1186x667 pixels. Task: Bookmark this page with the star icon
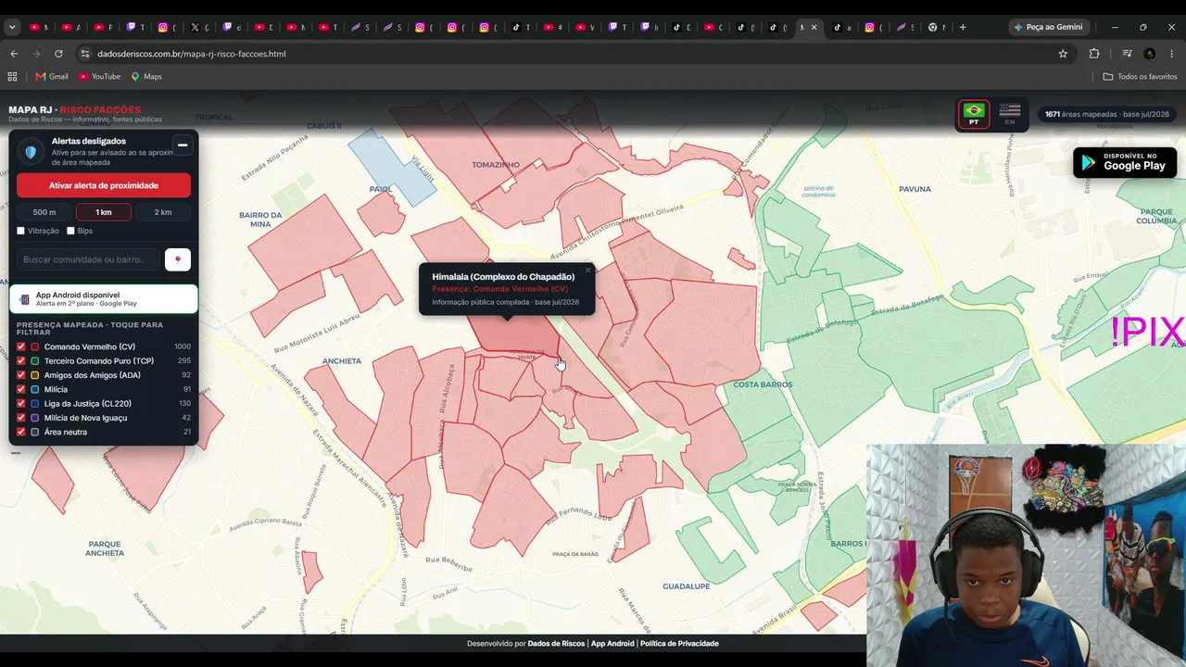click(x=1063, y=54)
